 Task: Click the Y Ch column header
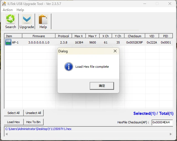(x=118, y=36)
